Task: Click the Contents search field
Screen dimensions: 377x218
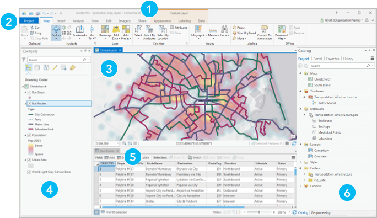Action: pyautogui.click(x=58, y=60)
